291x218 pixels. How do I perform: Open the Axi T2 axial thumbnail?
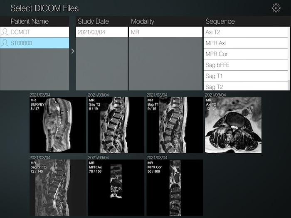(x=233, y=125)
